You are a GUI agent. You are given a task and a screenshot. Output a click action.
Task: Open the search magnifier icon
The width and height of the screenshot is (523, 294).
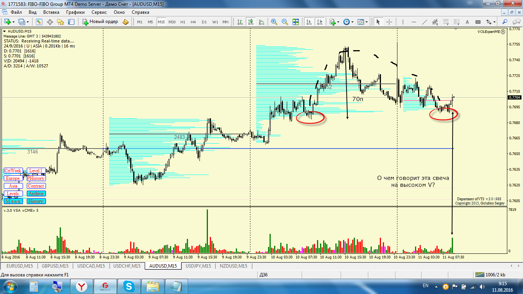pyautogui.click(x=505, y=22)
